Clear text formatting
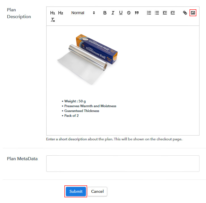The width and height of the screenshot is (206, 203). (x=53, y=20)
